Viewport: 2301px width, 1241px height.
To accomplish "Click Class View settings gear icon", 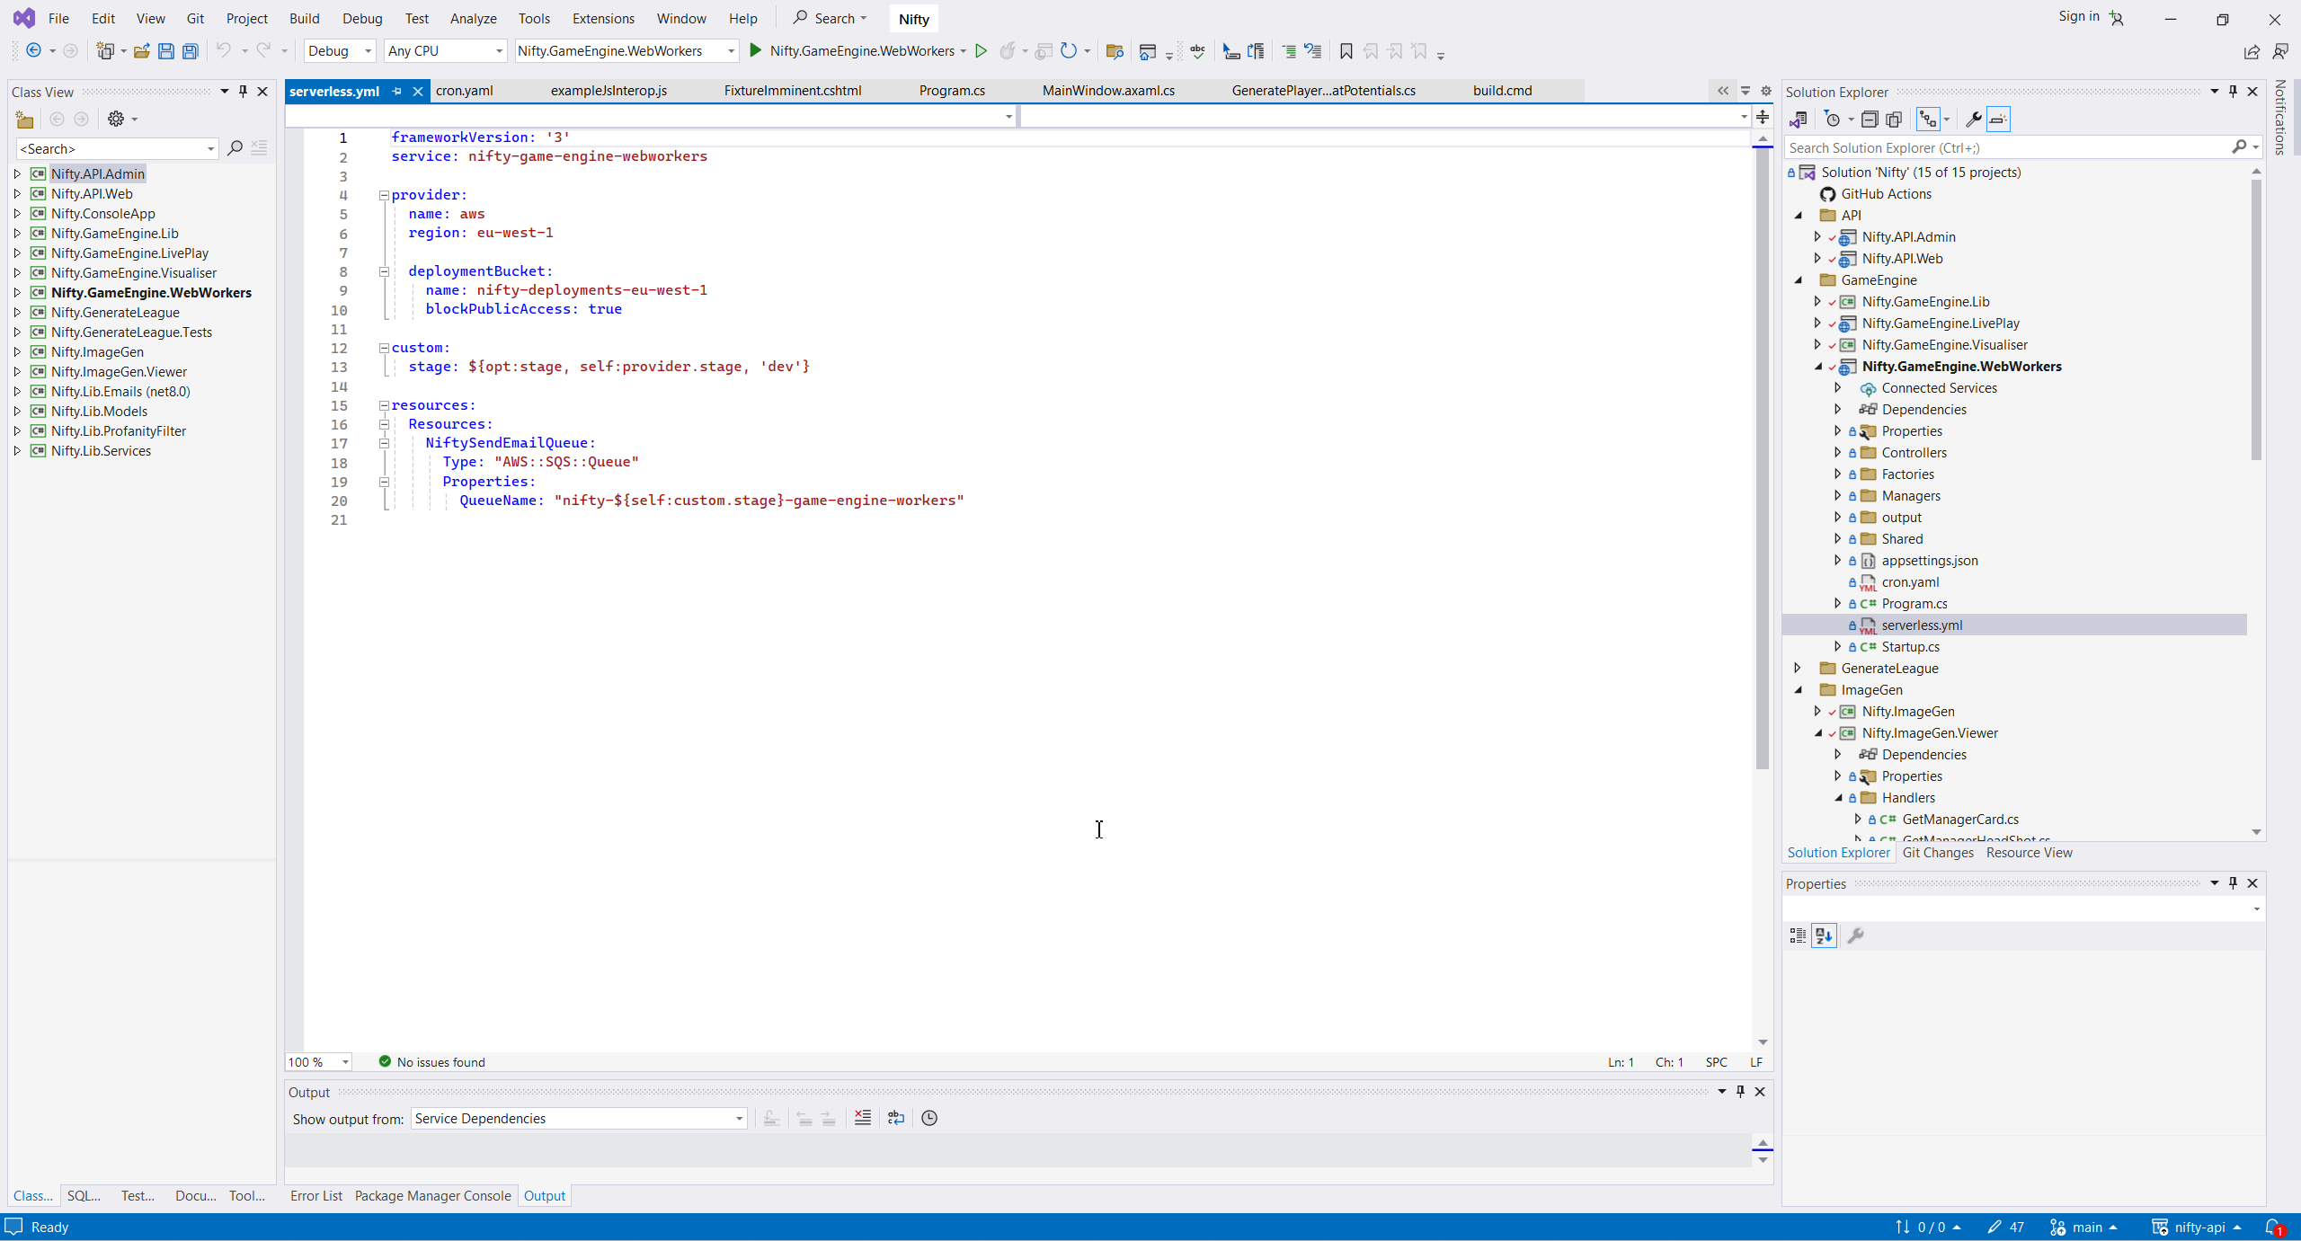I will (x=116, y=119).
